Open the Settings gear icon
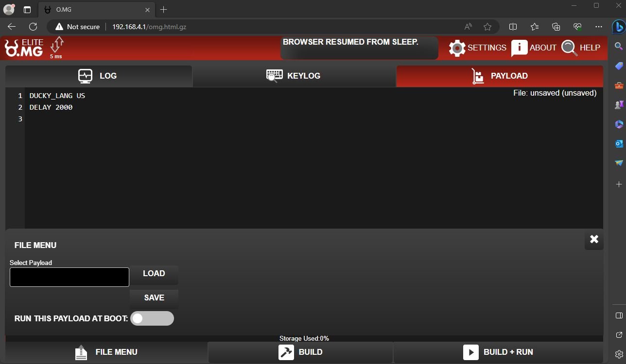This screenshot has height=364, width=626. click(x=457, y=48)
